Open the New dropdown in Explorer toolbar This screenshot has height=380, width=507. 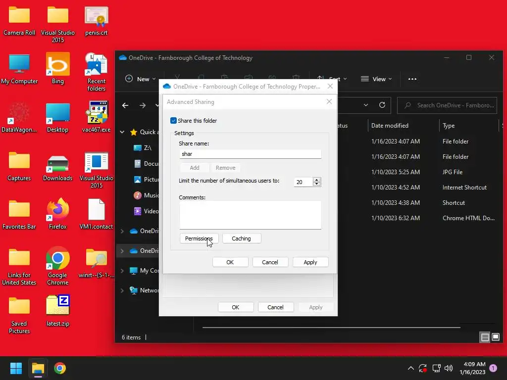tap(140, 79)
